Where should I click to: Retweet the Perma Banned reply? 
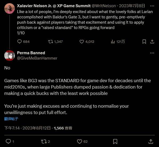(x=45, y=141)
